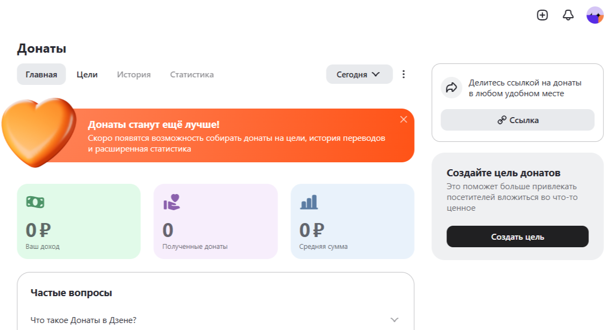
Task: Click the Донаты станут ещё лучше! banner title
Action: pos(153,125)
